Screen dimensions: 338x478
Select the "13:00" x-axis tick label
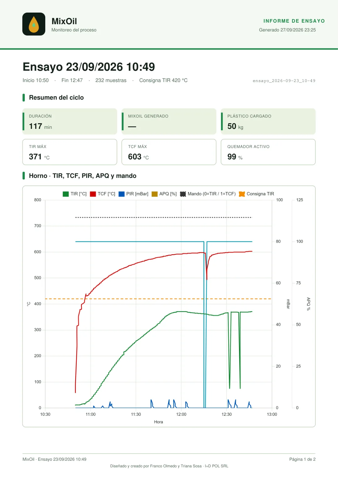click(x=272, y=415)
